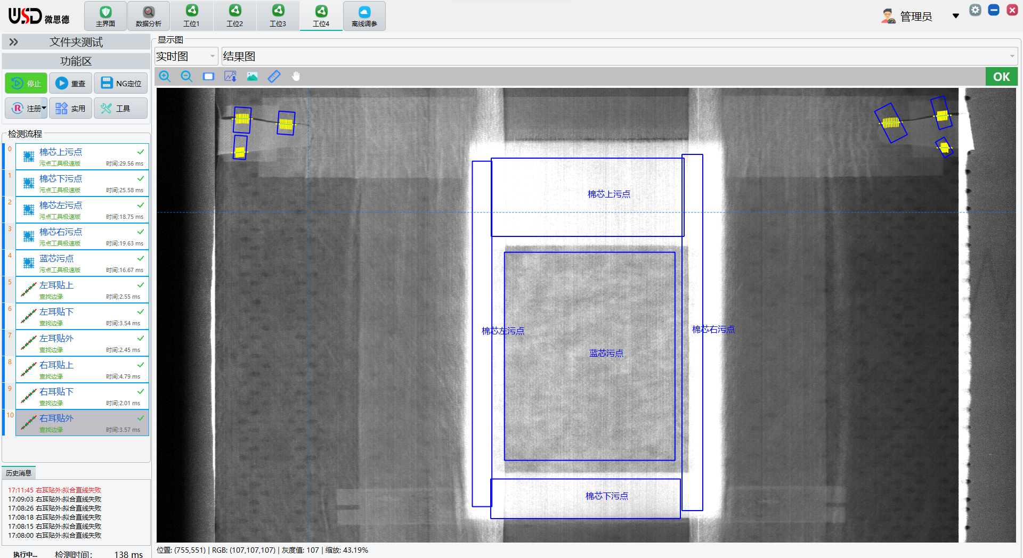Select 蓝芯污点 detection step

pos(82,263)
